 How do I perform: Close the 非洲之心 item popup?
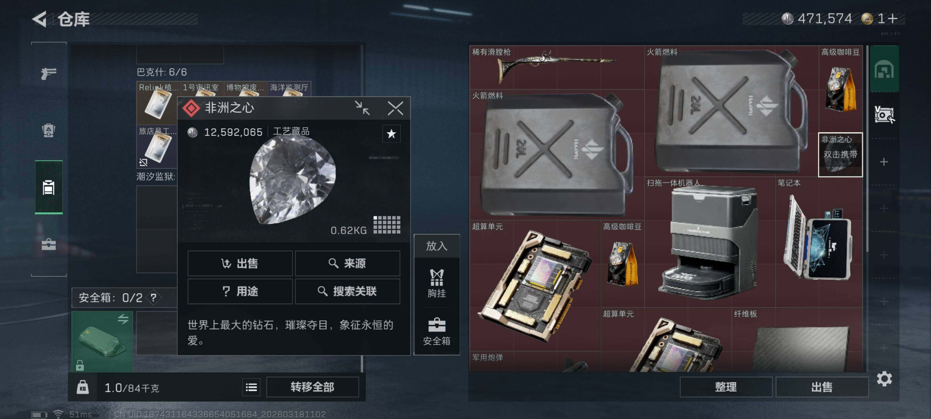(395, 108)
